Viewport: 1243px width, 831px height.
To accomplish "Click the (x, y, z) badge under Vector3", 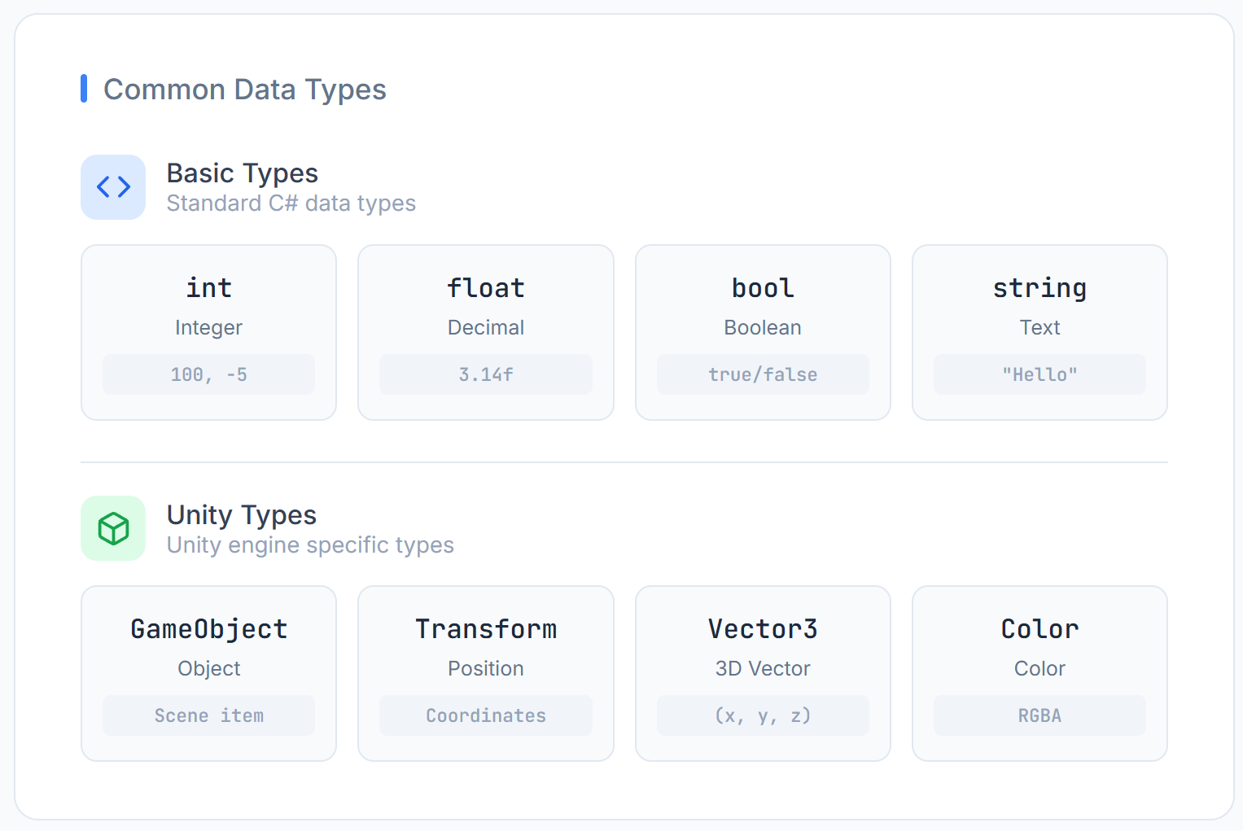I will point(762,715).
